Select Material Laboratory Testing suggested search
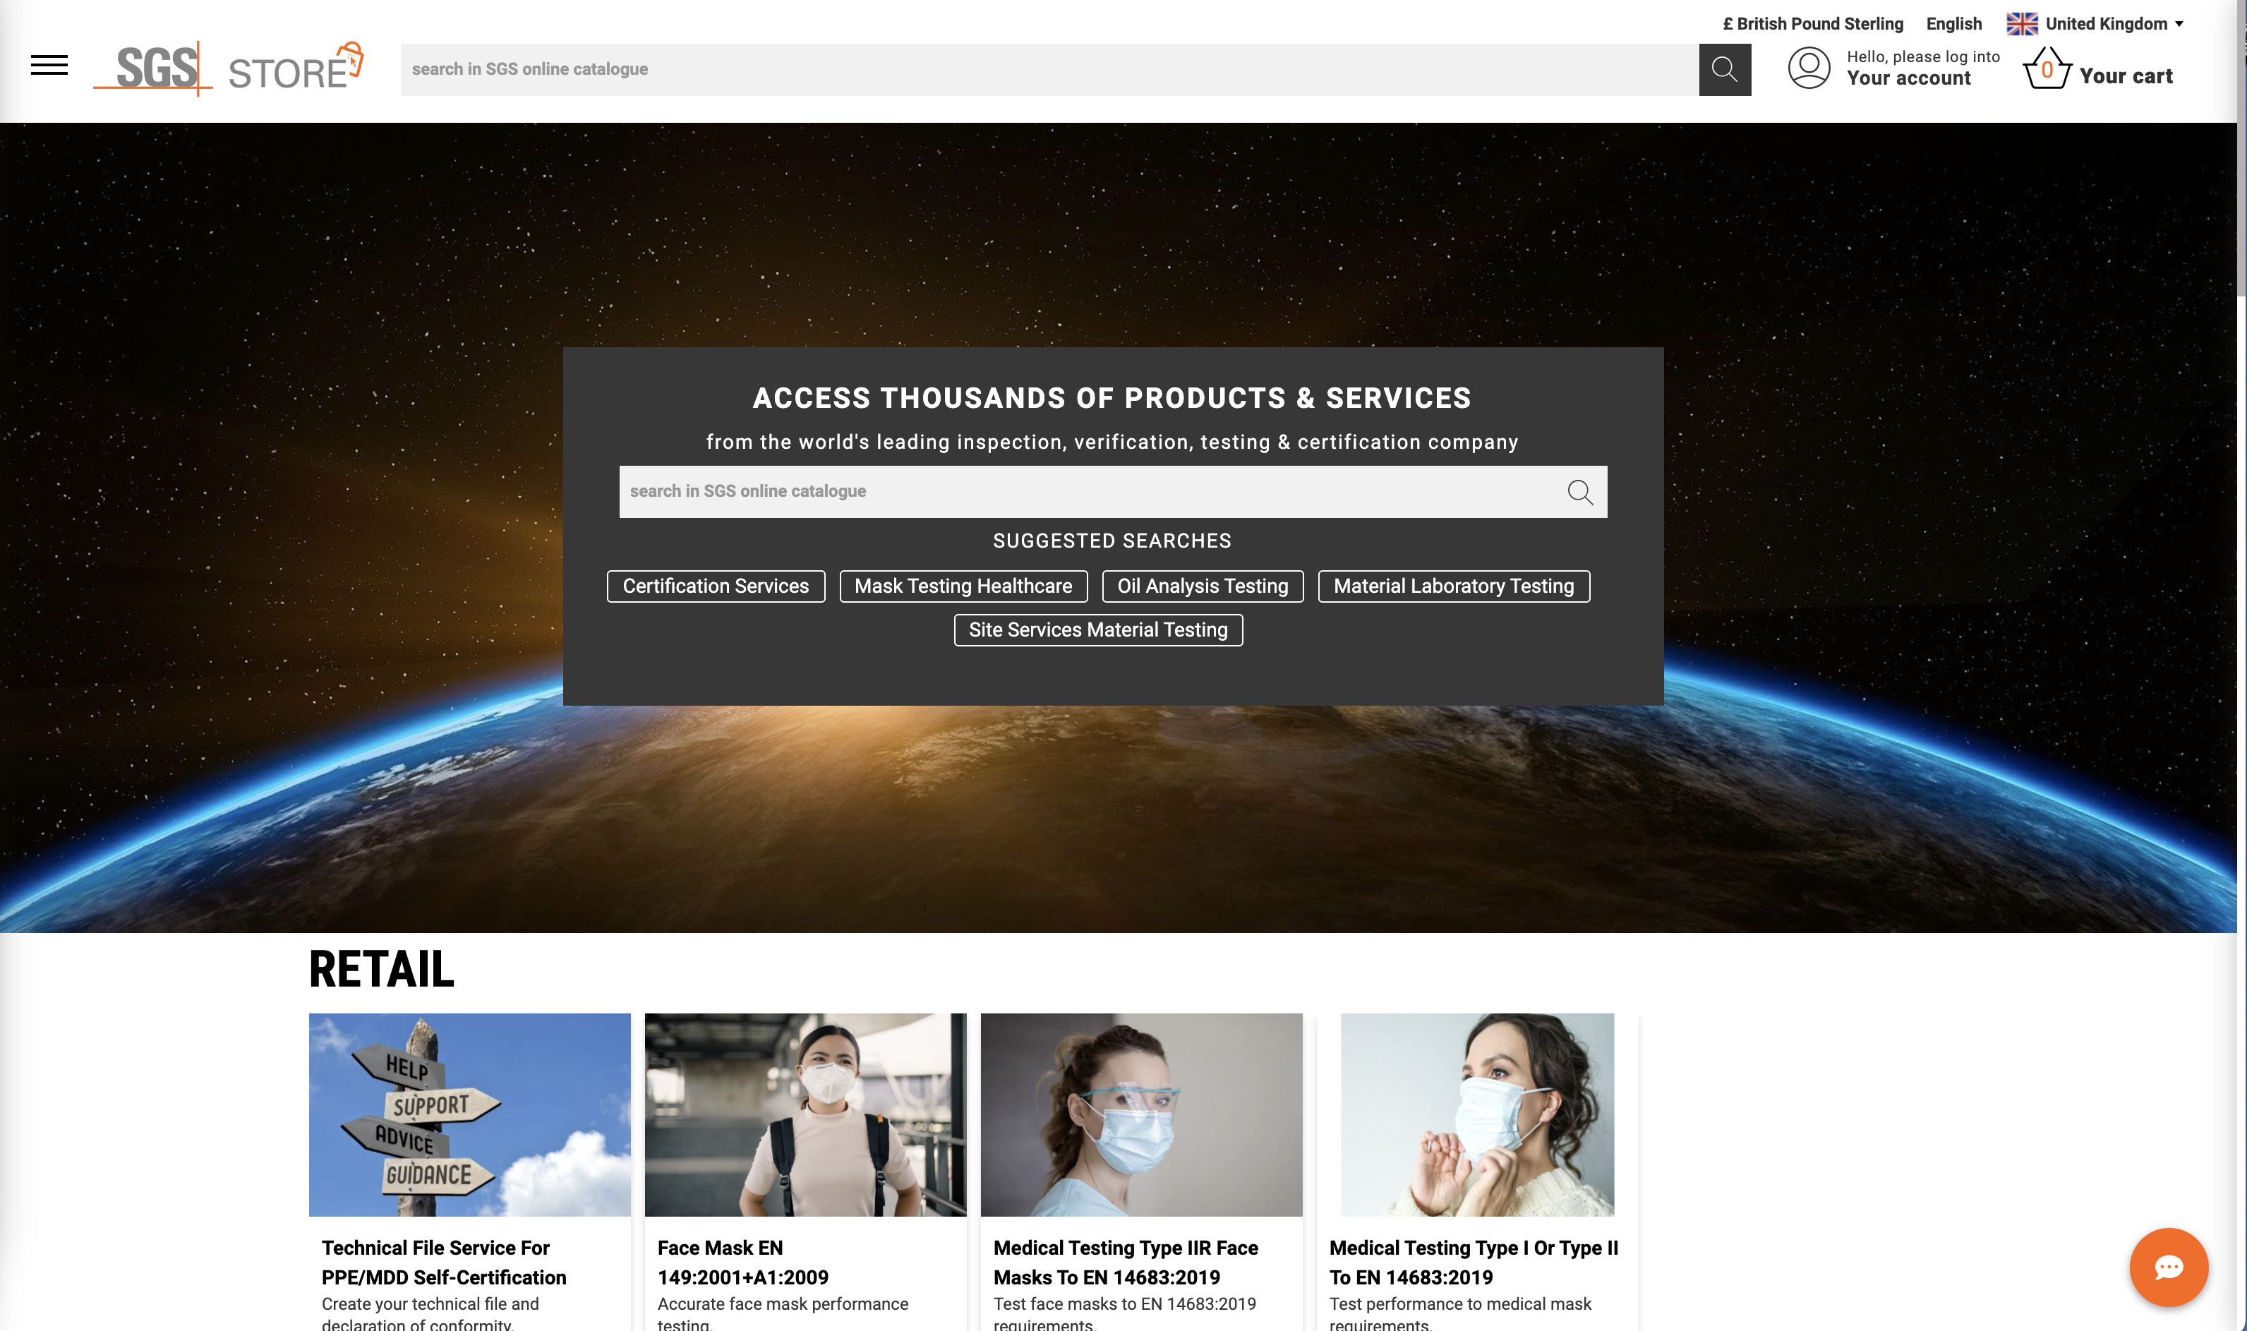The width and height of the screenshot is (2247, 1331). click(1454, 586)
